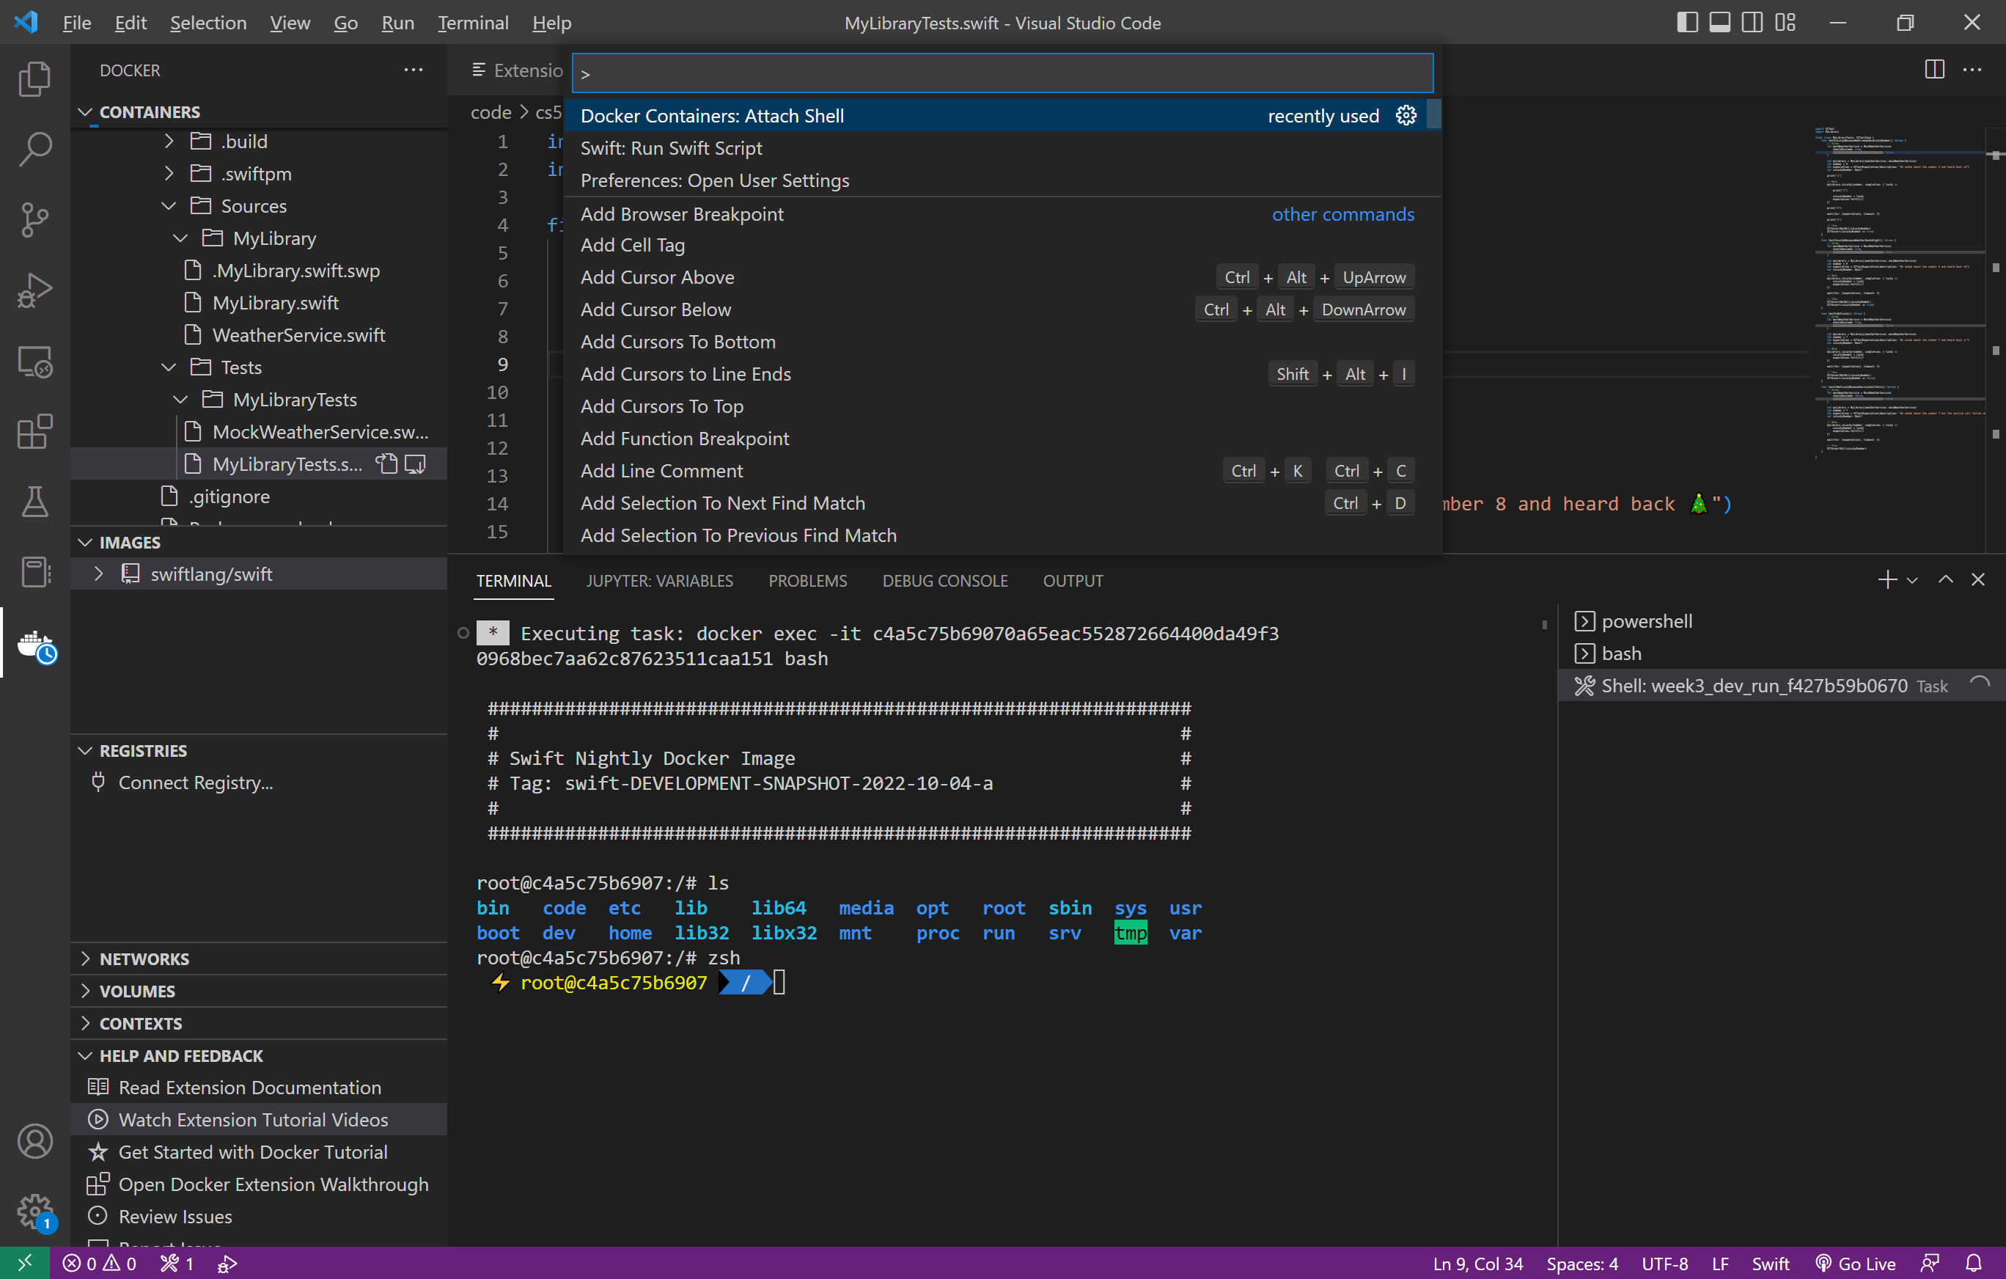Open editor More Actions ellipsis

coord(1972,70)
